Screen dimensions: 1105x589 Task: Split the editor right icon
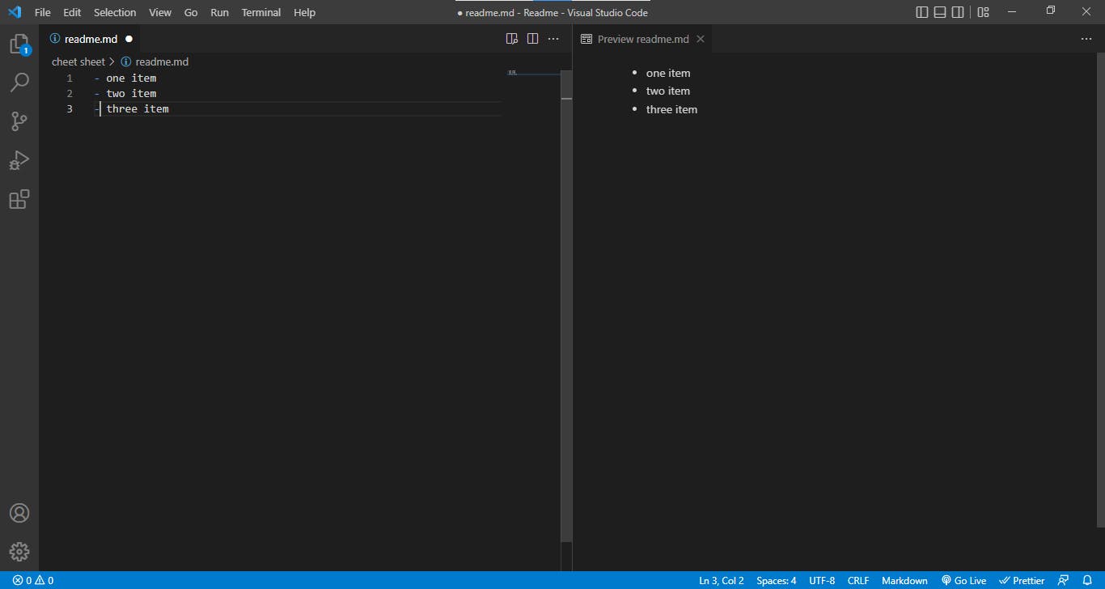point(532,39)
